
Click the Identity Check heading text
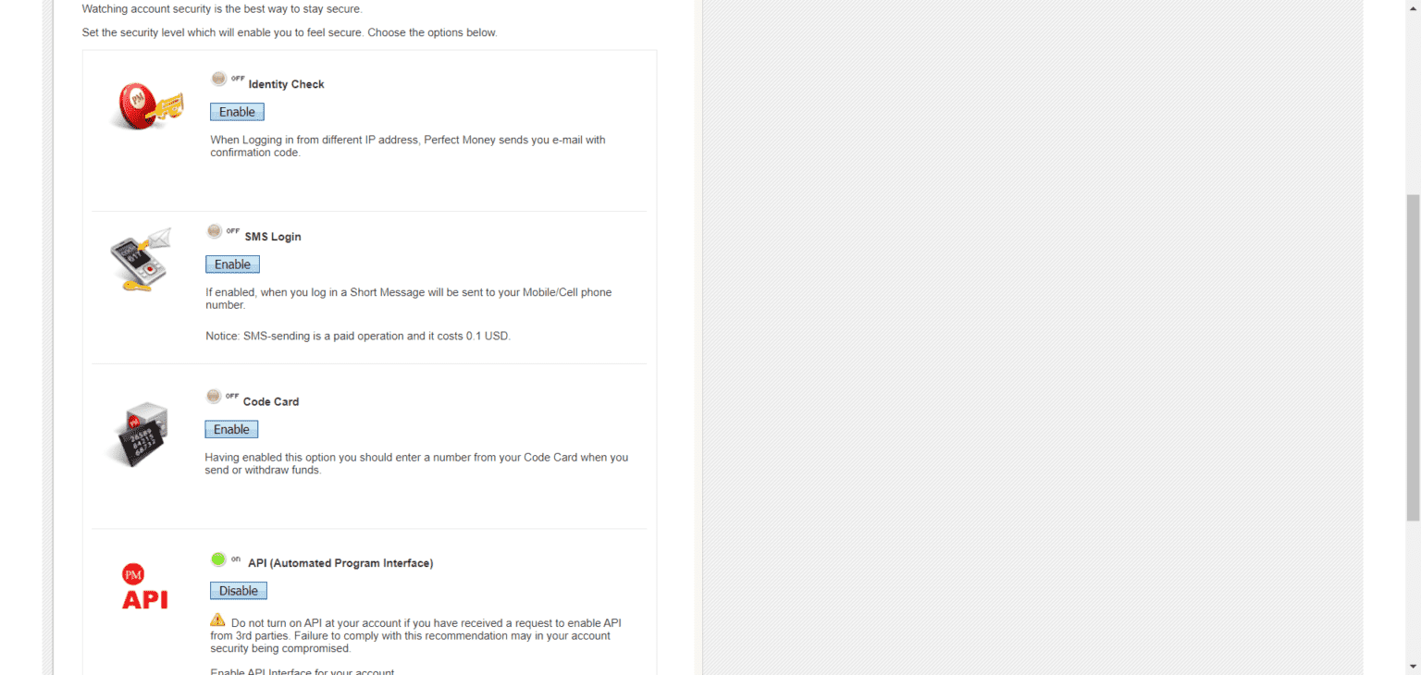tap(286, 84)
